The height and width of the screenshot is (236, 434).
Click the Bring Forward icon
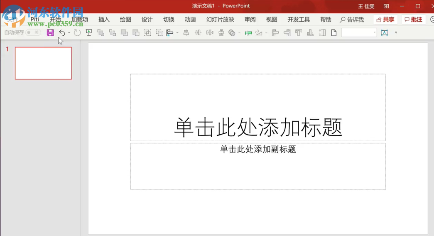[101, 33]
